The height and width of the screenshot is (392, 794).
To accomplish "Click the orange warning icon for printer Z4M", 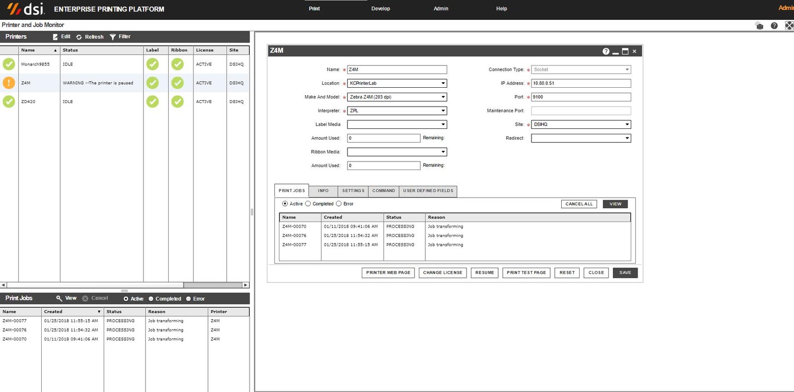I will tap(9, 83).
